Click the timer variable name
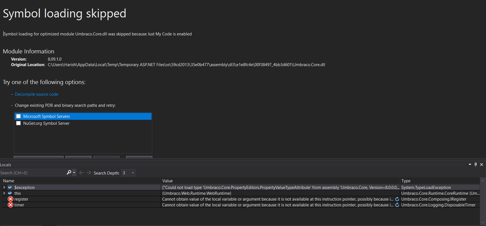486x226 pixels. (x=19, y=205)
